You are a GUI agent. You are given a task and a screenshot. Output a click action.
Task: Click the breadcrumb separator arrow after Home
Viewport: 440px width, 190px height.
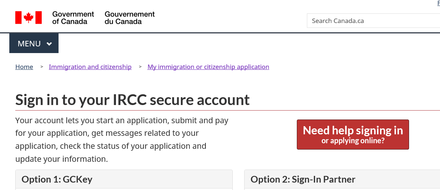pyautogui.click(x=41, y=67)
